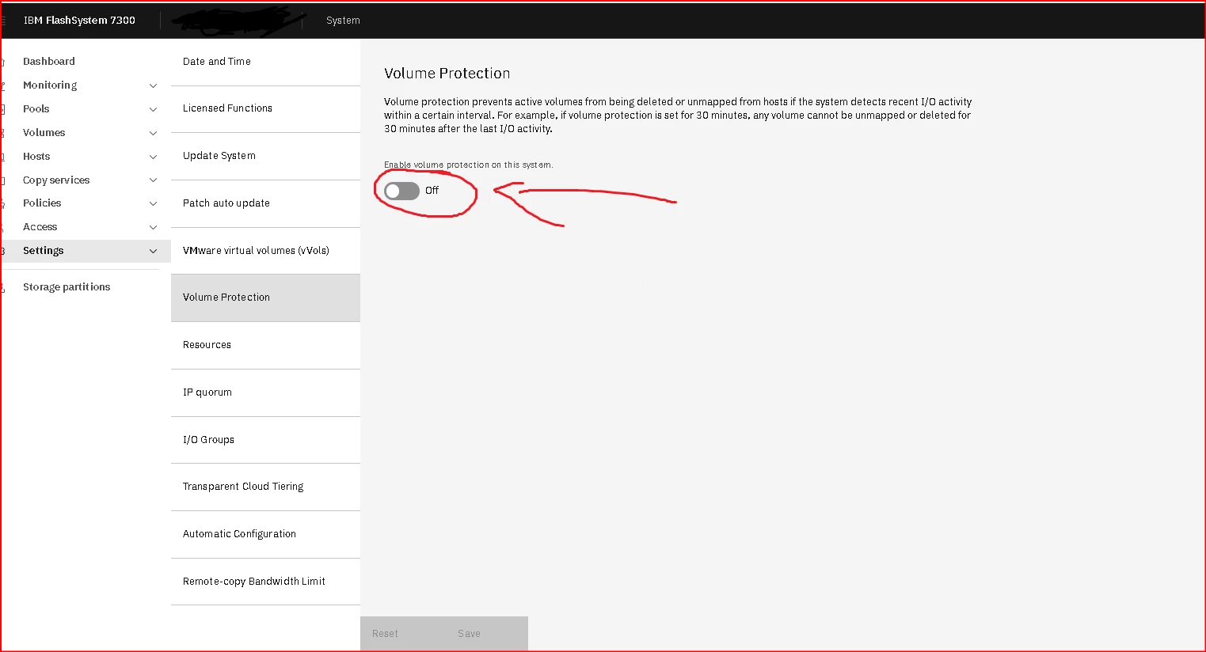This screenshot has height=652, width=1206.
Task: Open Resources section
Action: 265,345
